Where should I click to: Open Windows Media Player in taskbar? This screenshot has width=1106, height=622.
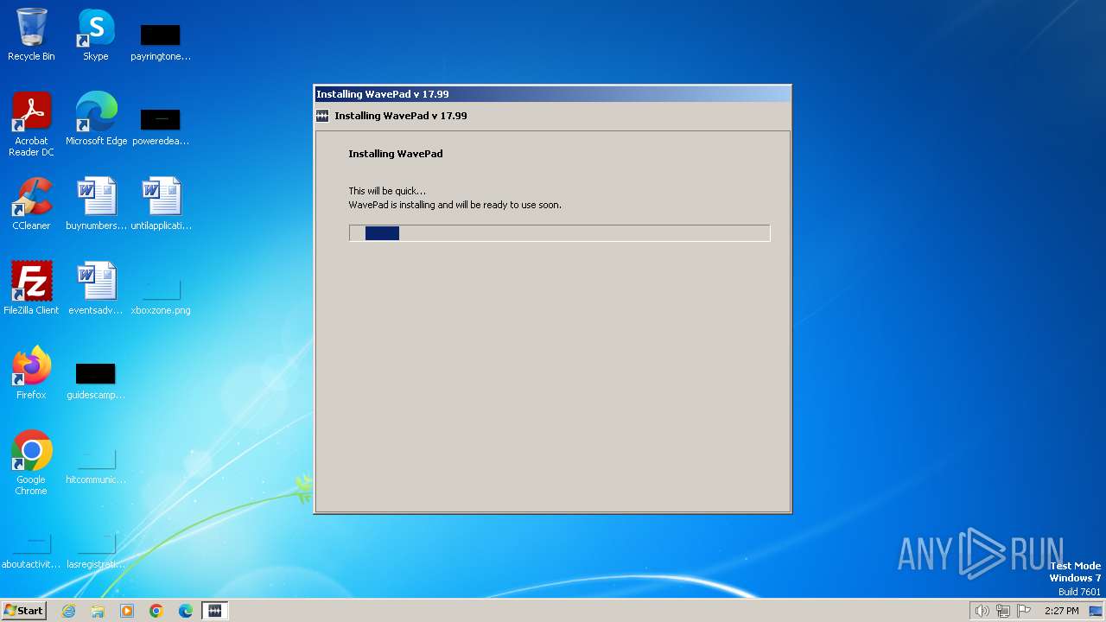click(127, 611)
